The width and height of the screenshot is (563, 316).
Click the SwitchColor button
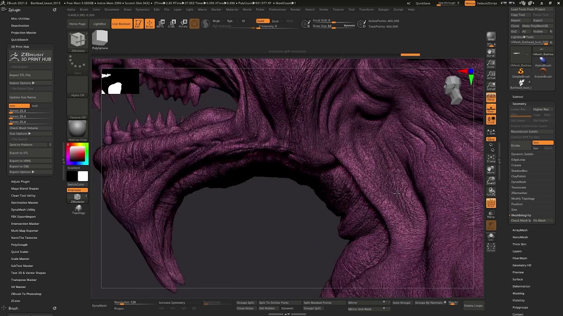[76, 184]
